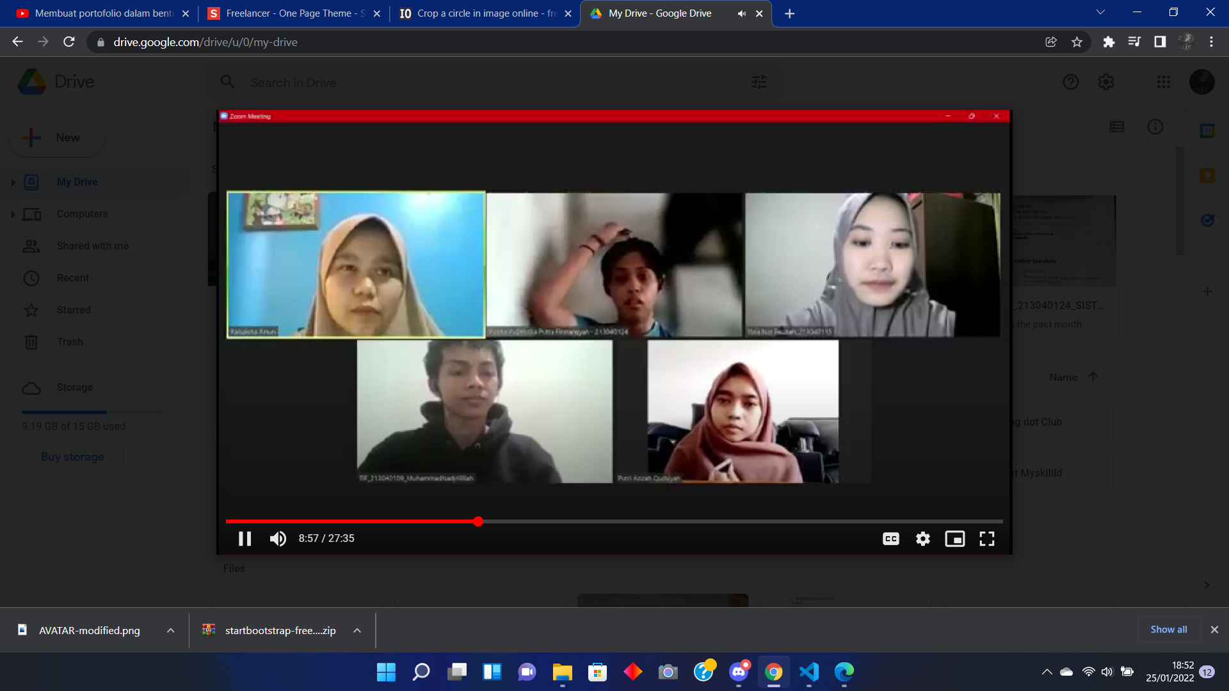1229x691 pixels.
Task: Expand startbootstrap zip download options
Action: (x=357, y=630)
